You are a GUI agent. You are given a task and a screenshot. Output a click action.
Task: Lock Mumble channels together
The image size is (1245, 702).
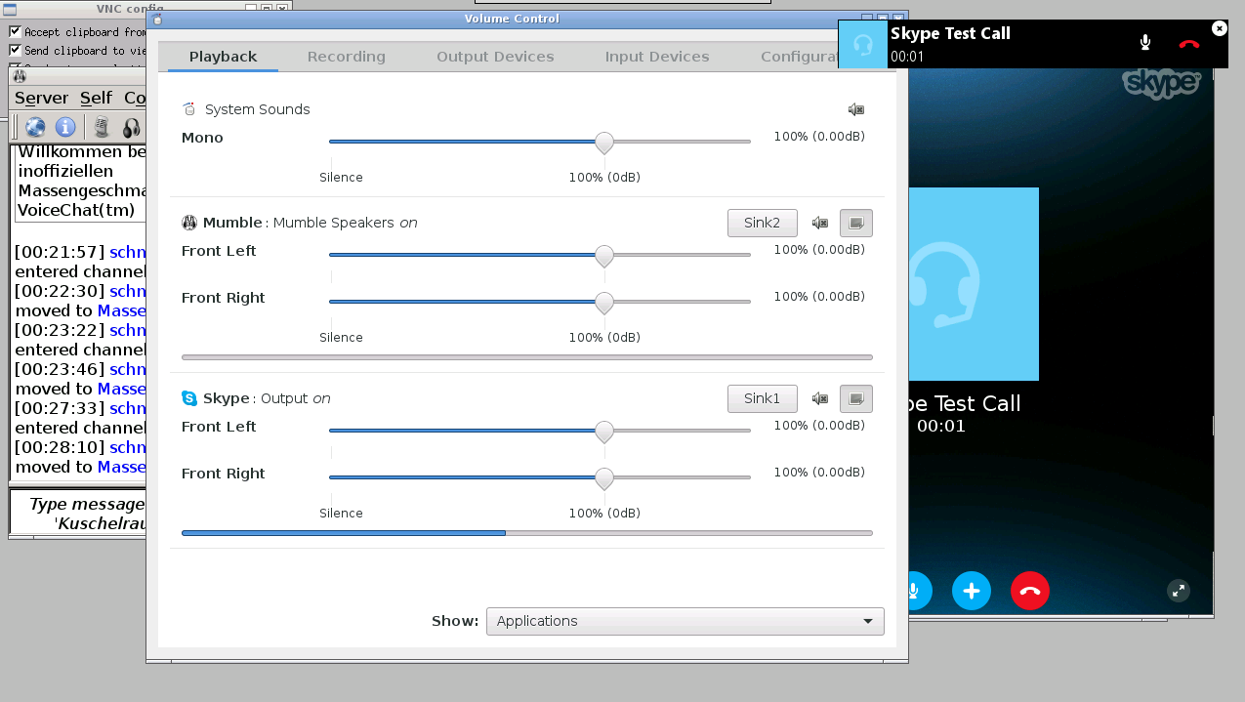click(856, 223)
